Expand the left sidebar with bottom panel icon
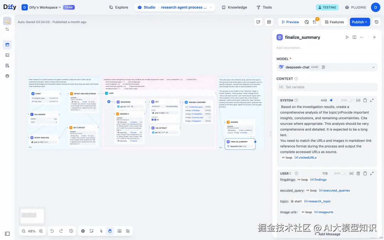 click(7, 234)
